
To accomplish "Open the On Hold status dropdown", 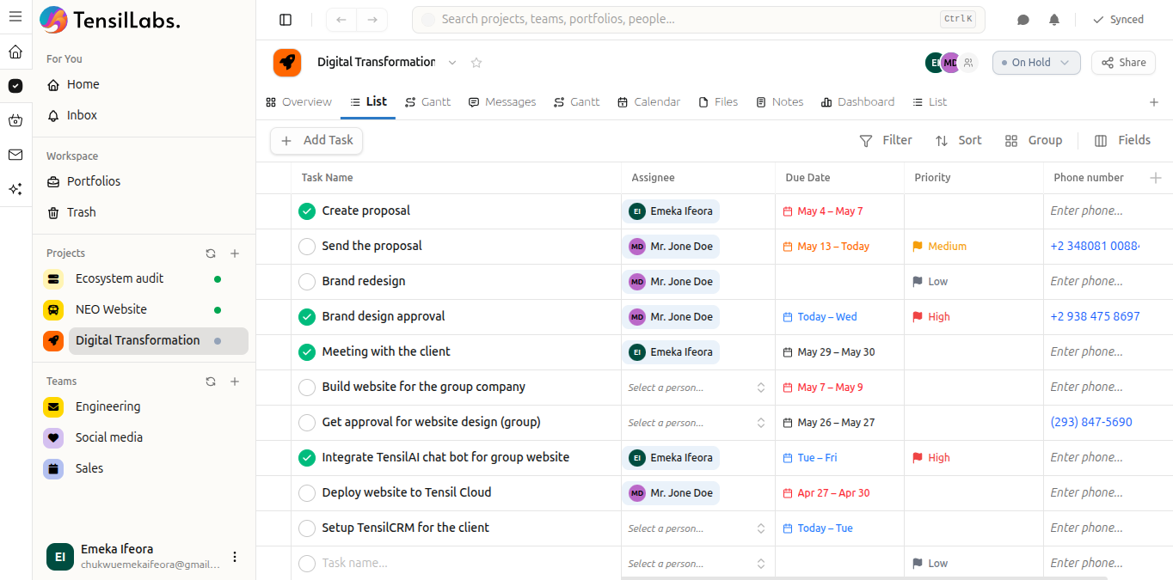I will pos(1036,63).
